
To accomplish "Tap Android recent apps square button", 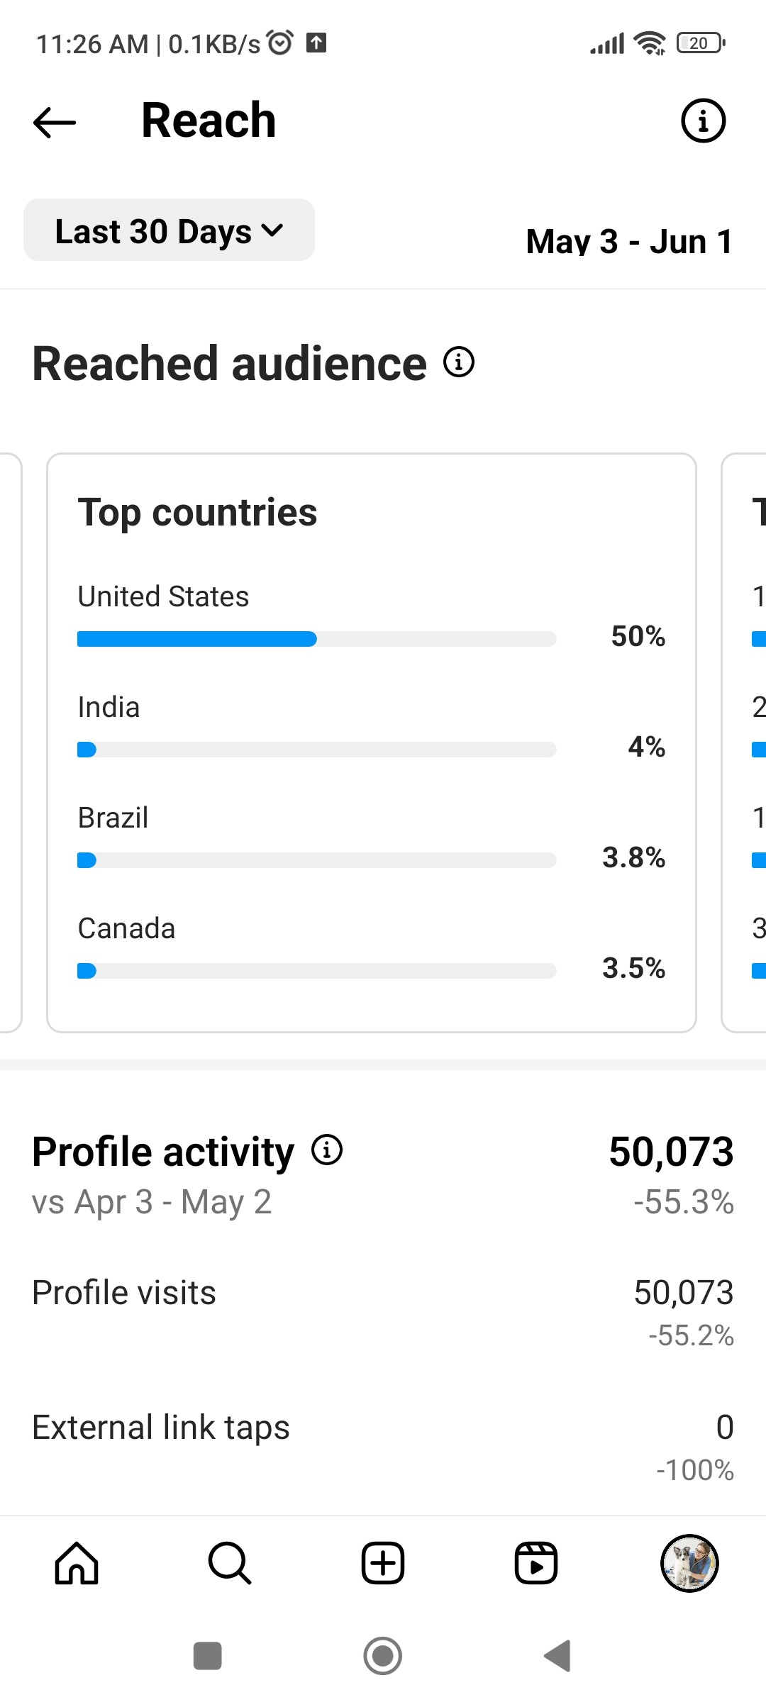I will [208, 1656].
